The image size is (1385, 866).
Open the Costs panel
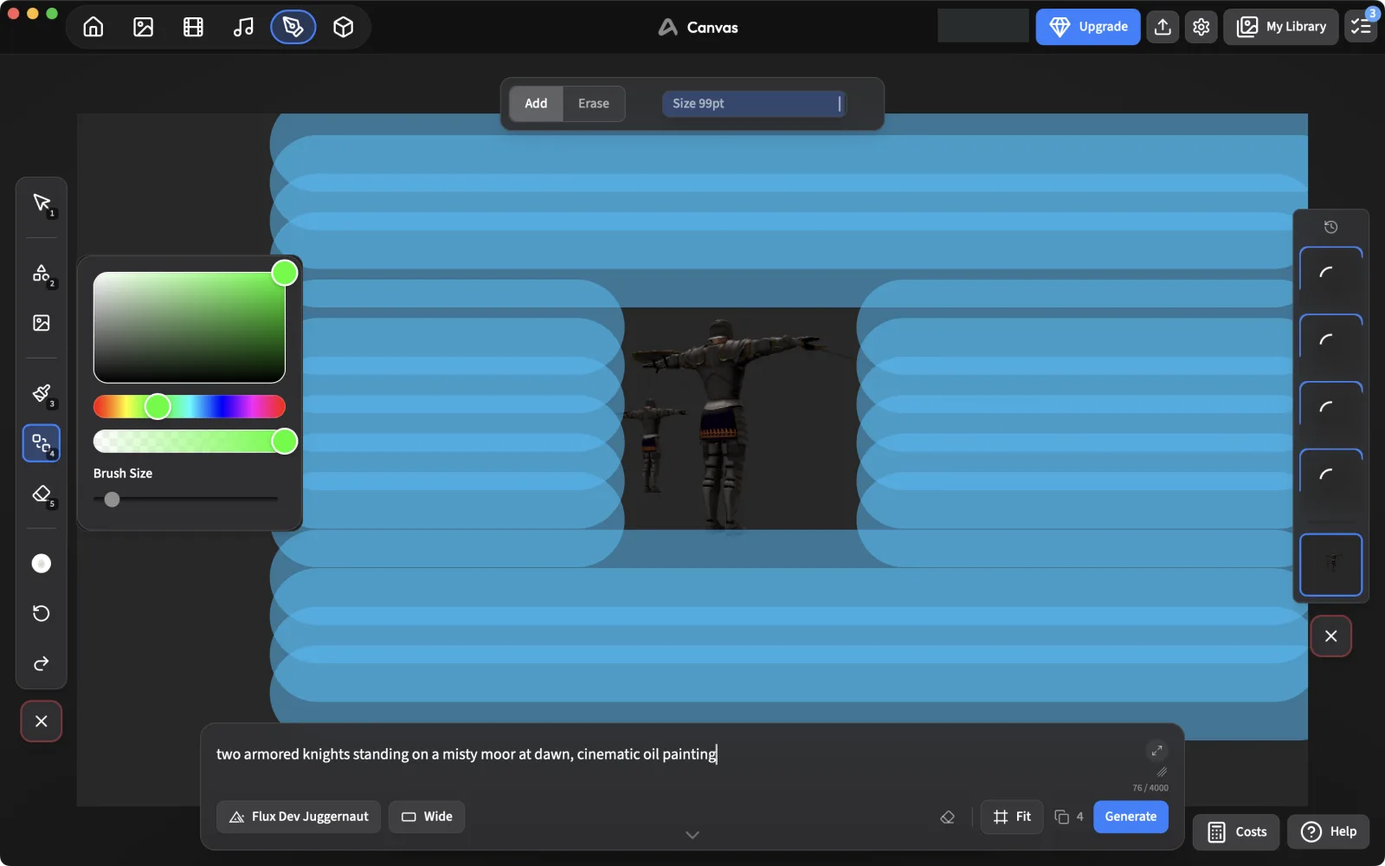1236,832
